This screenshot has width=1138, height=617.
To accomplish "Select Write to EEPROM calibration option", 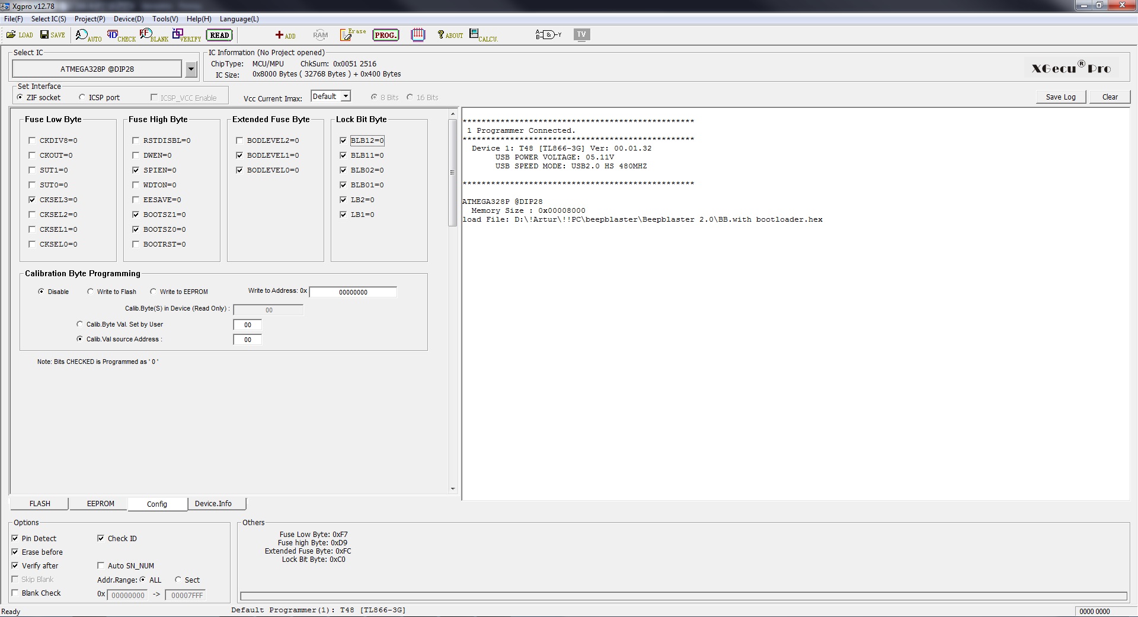I will point(154,292).
